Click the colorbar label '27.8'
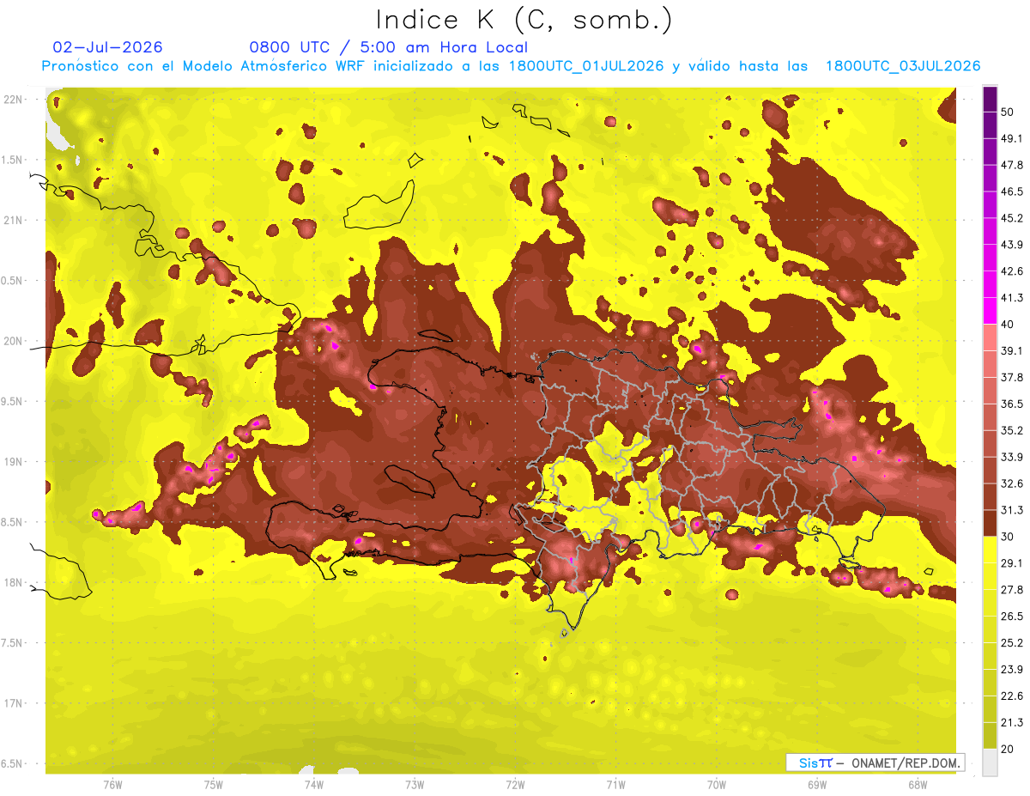 coord(1011,589)
